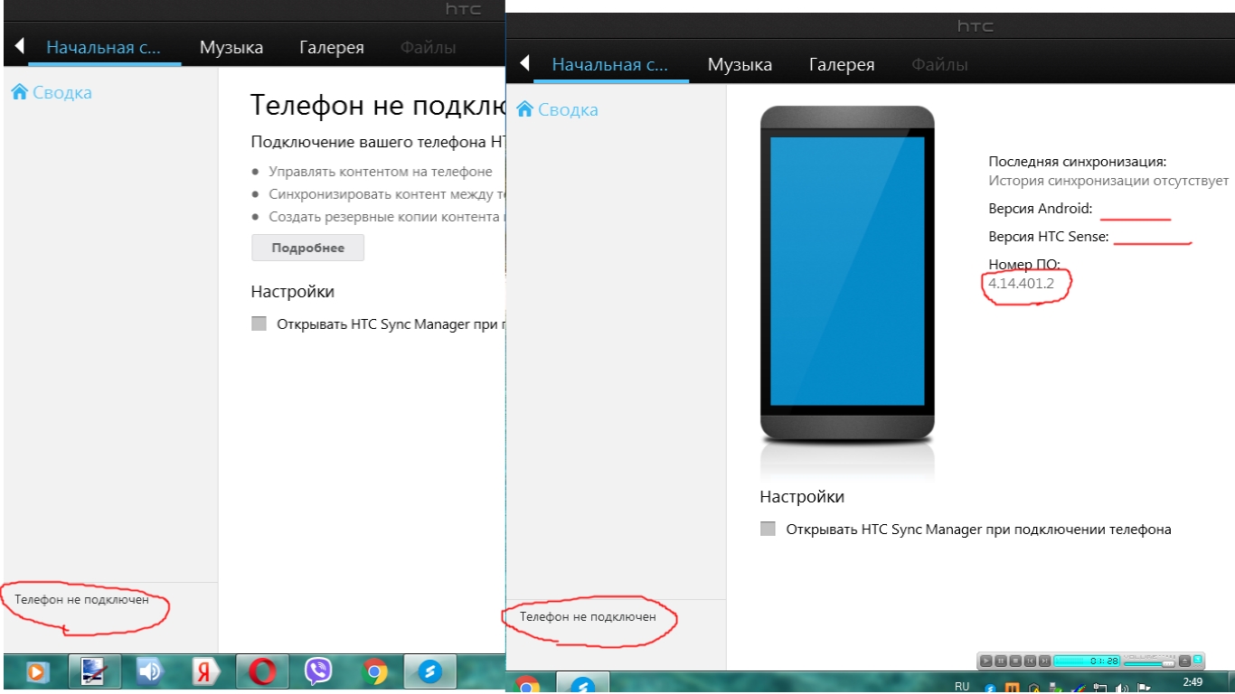
Task: Toggle Открывать HTC Sync Manager checkbox, left window
Action: 259,324
